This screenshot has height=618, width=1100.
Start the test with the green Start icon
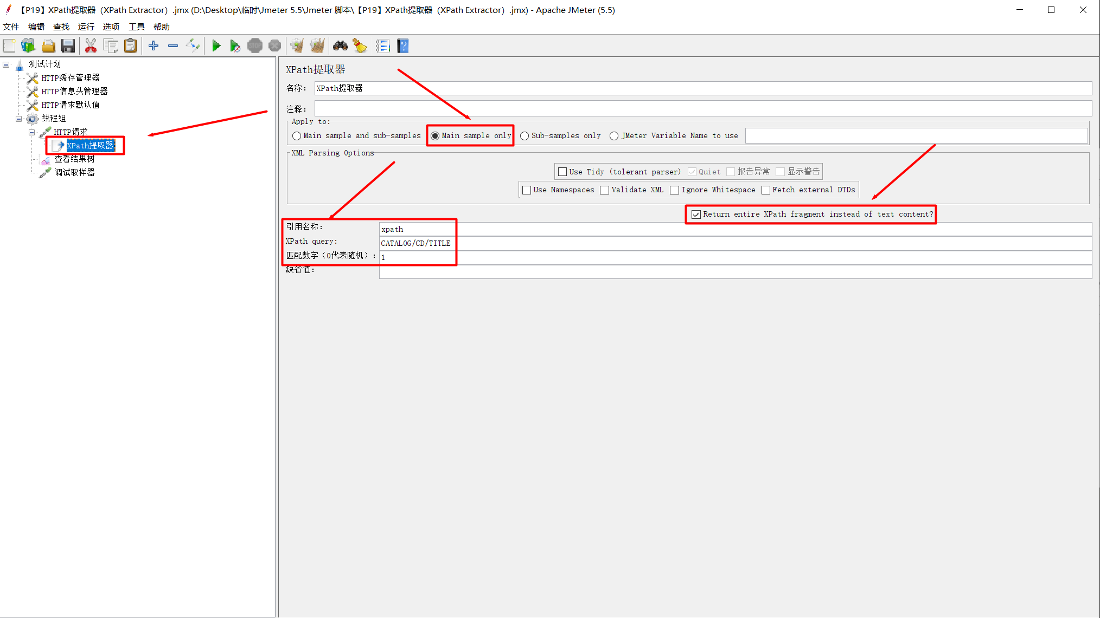click(216, 45)
